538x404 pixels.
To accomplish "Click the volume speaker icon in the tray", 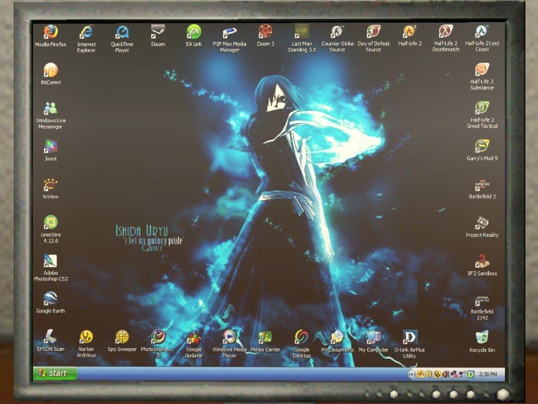I will (446, 374).
